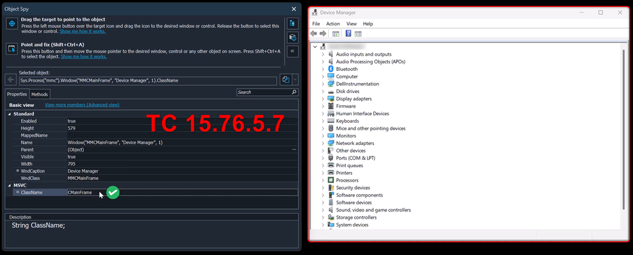Collapse the Standard properties group

(x=9, y=114)
